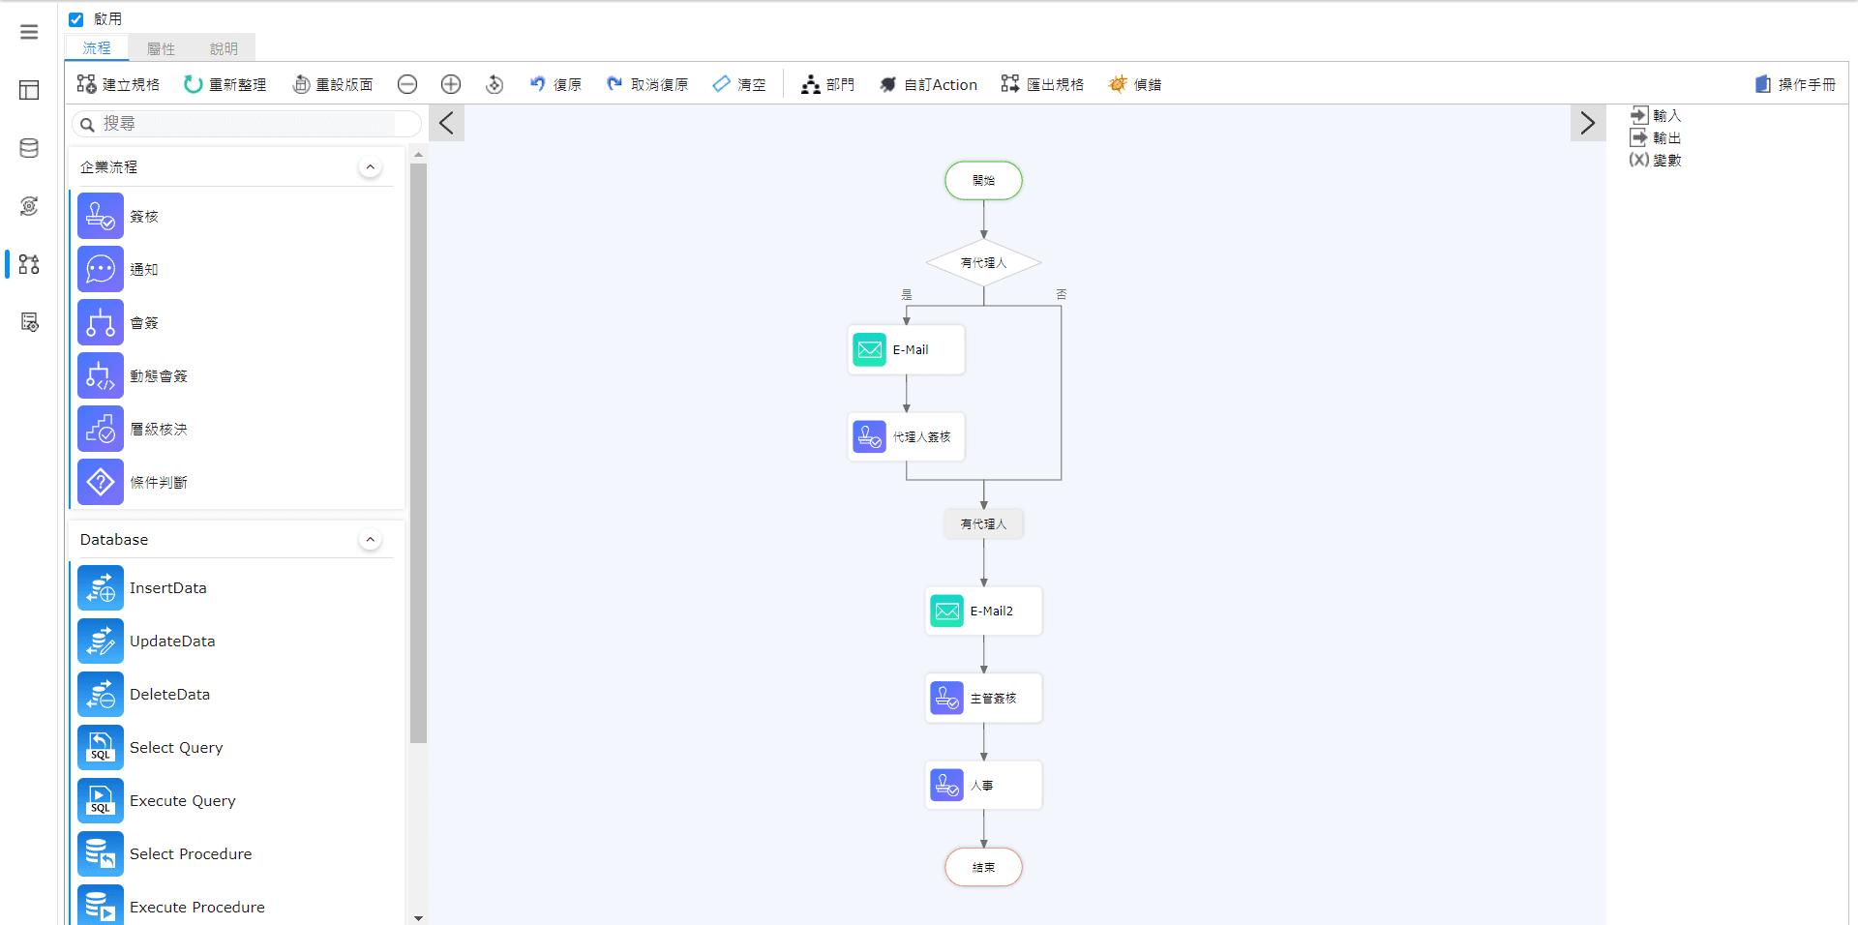This screenshot has height=925, width=1858.
Task: Select the E-Mail node
Action: (907, 349)
